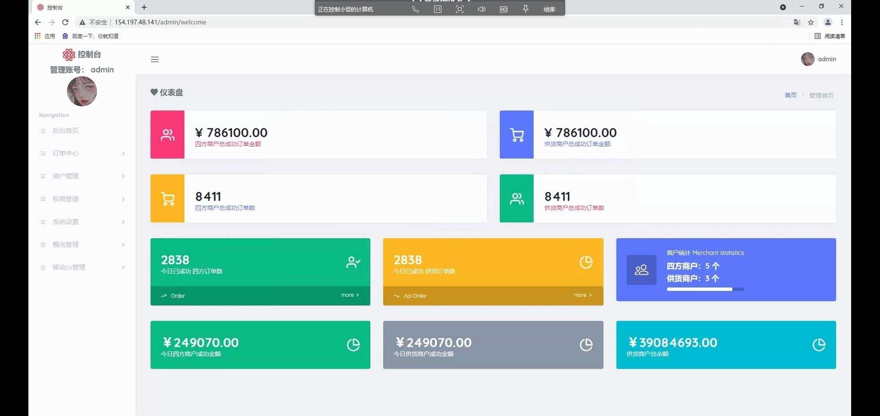The width and height of the screenshot is (880, 416).
Task: Click the 首页 breadcrumb link
Action: pyautogui.click(x=790, y=95)
